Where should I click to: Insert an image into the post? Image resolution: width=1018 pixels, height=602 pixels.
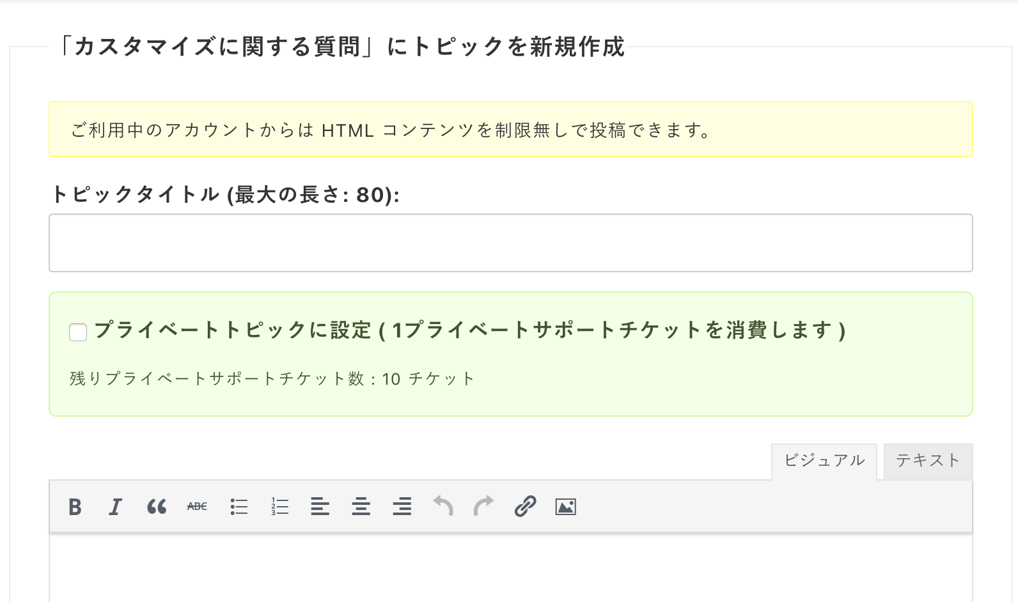(566, 507)
